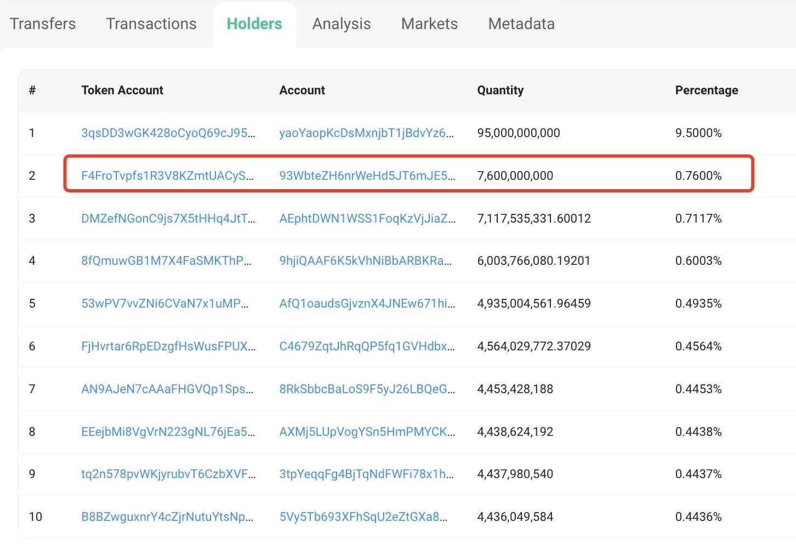This screenshot has width=796, height=545.
Task: Open token account EEejbMi8VgVrN223gNL76jEa5
Action: [x=168, y=432]
